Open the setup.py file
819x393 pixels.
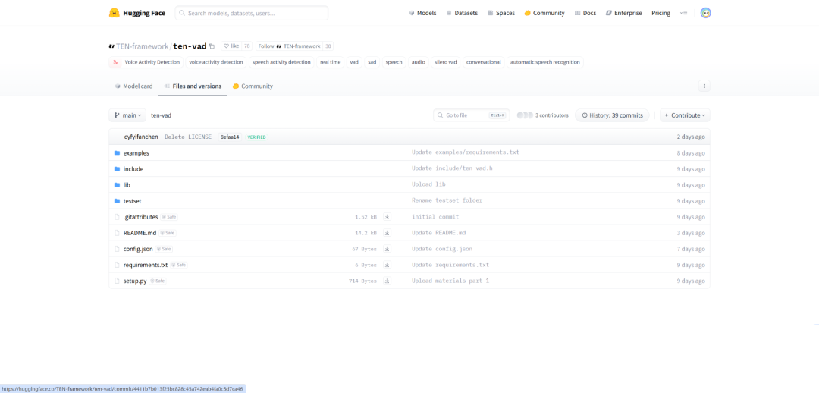coord(135,281)
